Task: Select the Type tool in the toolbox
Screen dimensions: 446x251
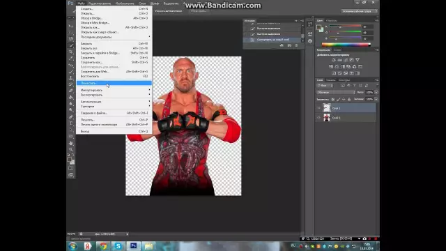Action: (x=71, y=123)
